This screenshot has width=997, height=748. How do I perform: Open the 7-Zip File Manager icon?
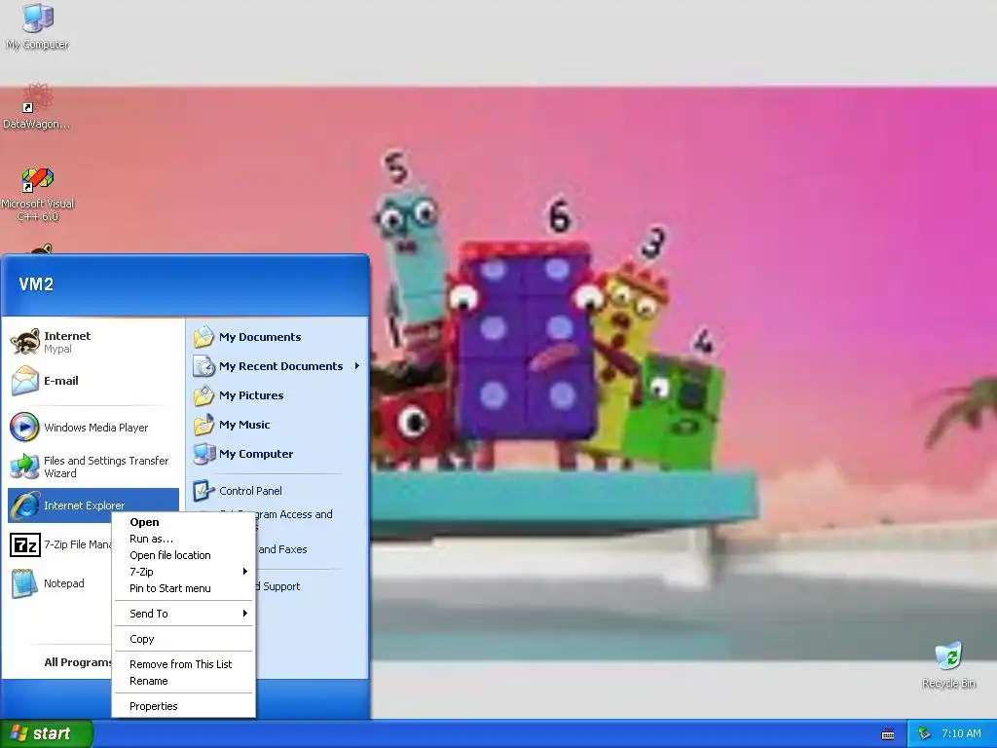click(25, 545)
